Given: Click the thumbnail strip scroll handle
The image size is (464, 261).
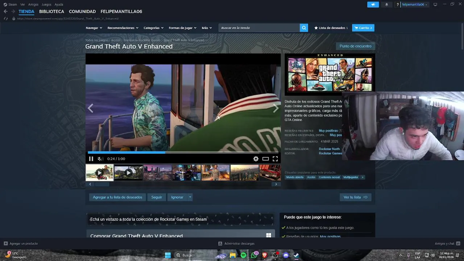Looking at the screenshot, I should pos(102,184).
